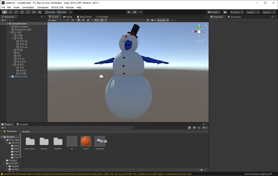Open the Gizmos dropdown

click(x=163, y=20)
